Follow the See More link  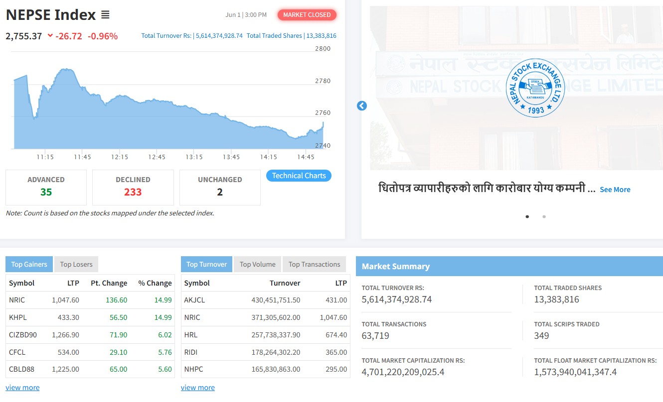tap(615, 190)
